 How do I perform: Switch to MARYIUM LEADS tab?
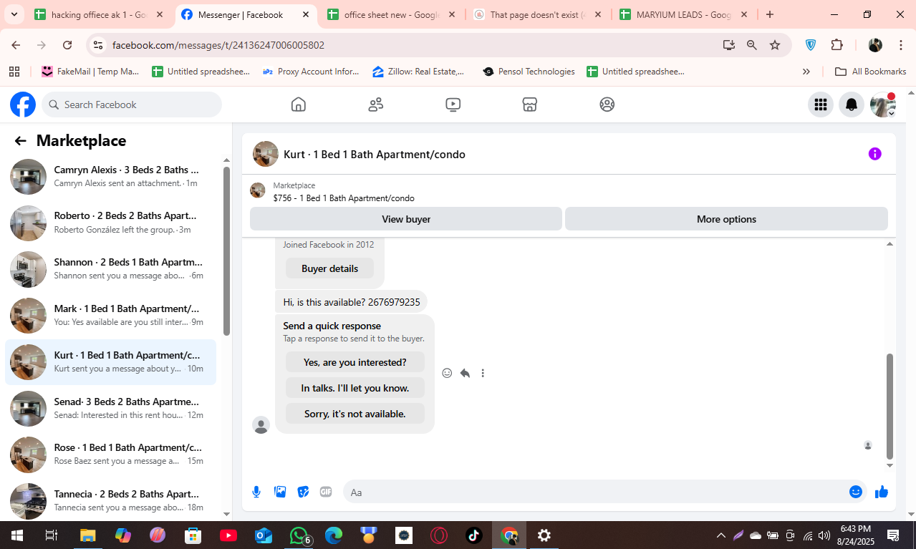(683, 14)
